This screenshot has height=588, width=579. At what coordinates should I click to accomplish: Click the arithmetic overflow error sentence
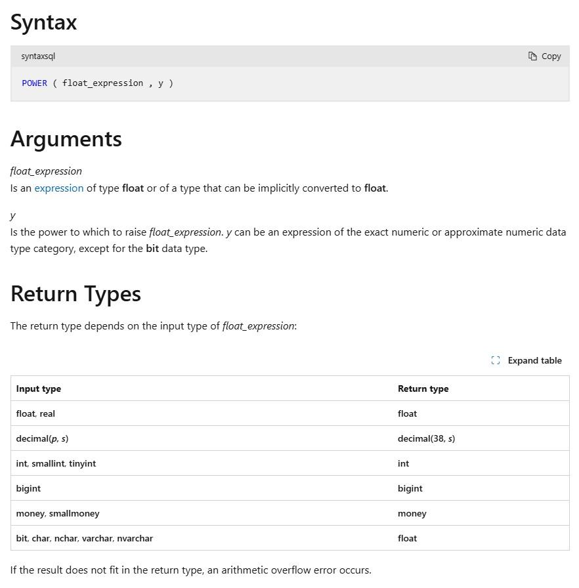coord(191,570)
